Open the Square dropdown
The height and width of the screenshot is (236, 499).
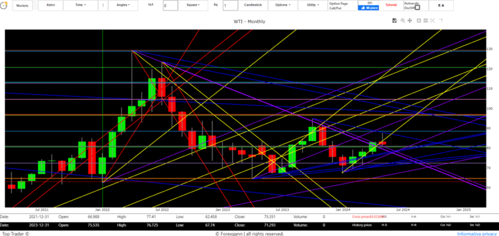coord(193,5)
